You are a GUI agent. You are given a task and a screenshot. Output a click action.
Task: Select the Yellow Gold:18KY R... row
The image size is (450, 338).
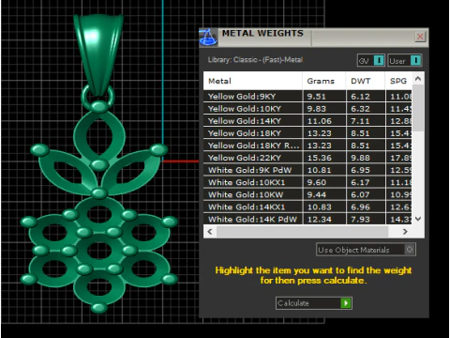[x=307, y=146]
